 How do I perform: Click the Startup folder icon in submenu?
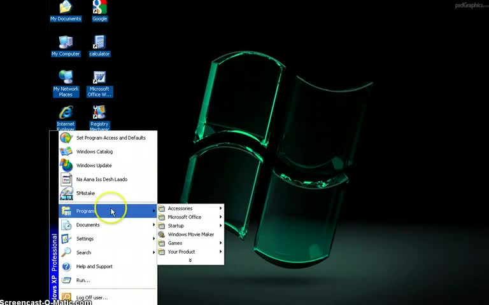click(x=162, y=226)
